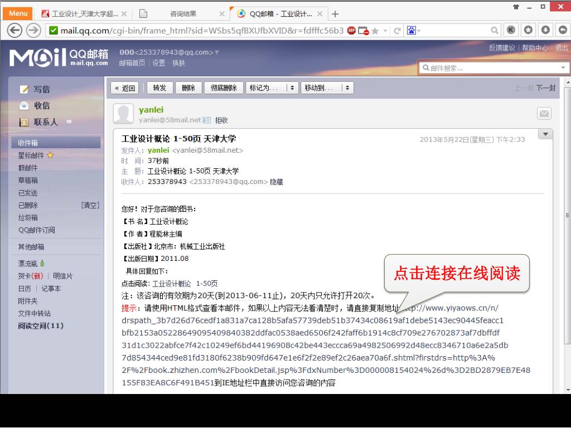Open address bar star dropdown arrow

[385, 31]
